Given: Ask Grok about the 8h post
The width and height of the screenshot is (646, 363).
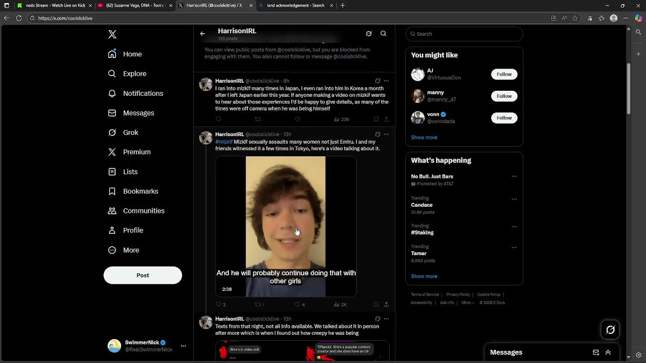Looking at the screenshot, I should point(378,81).
